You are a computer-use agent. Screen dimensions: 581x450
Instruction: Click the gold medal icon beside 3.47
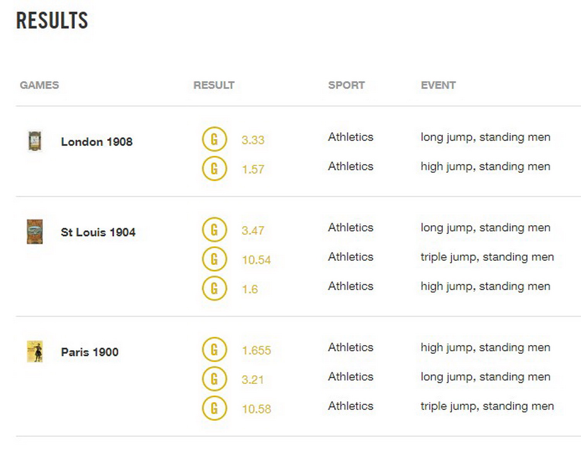(214, 230)
